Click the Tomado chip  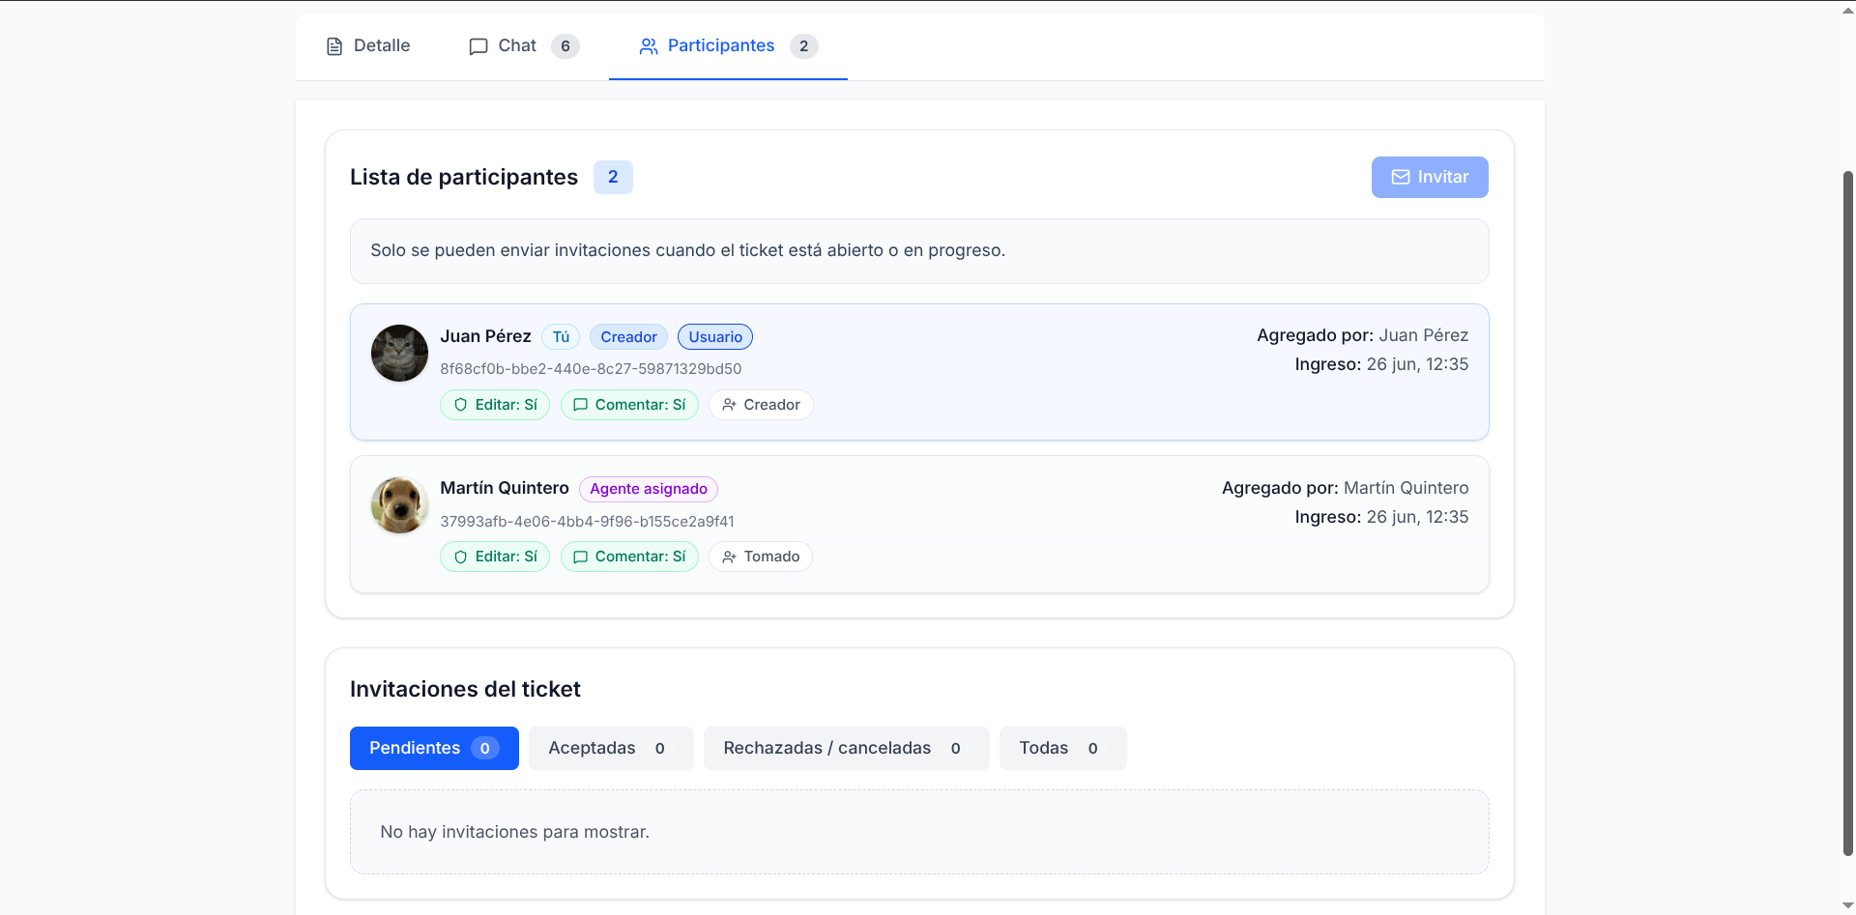761,557
